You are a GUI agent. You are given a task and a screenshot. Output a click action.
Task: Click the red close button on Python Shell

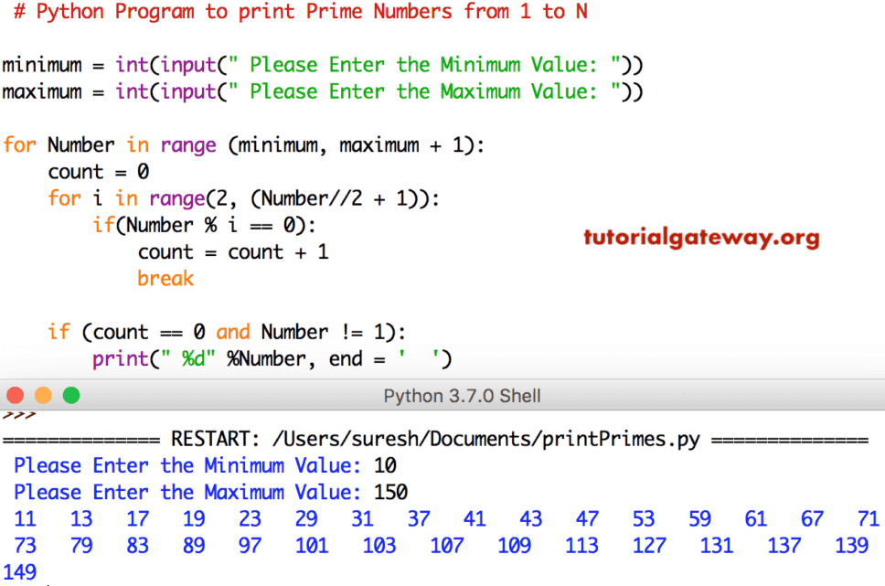[16, 395]
